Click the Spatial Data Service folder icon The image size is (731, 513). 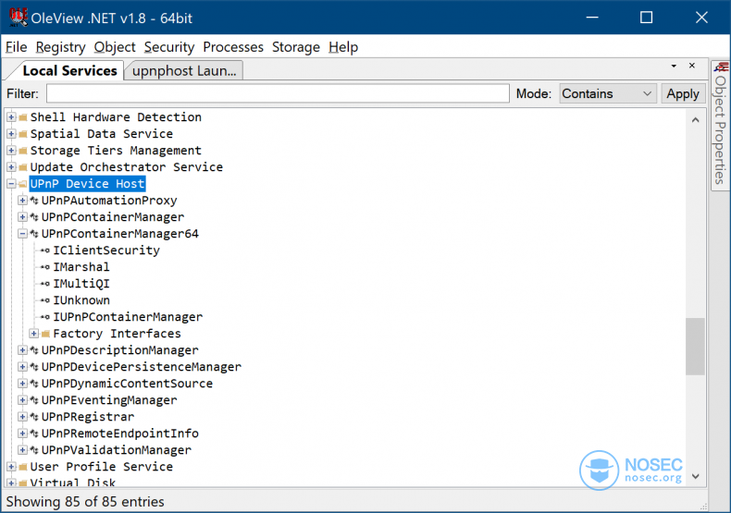pos(22,134)
